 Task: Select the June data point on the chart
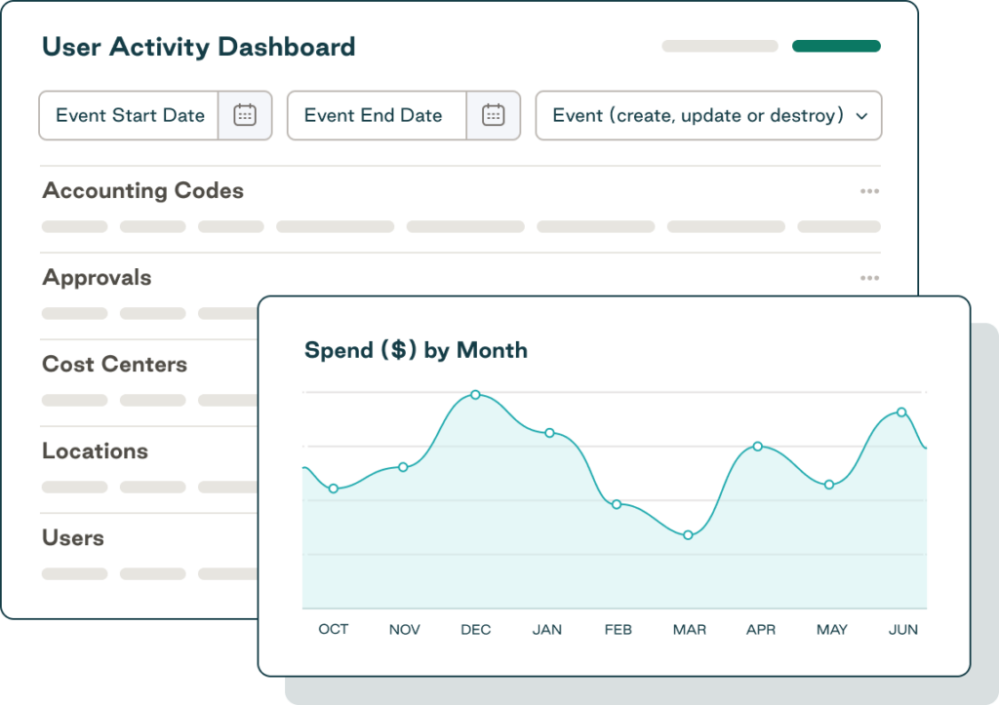899,411
